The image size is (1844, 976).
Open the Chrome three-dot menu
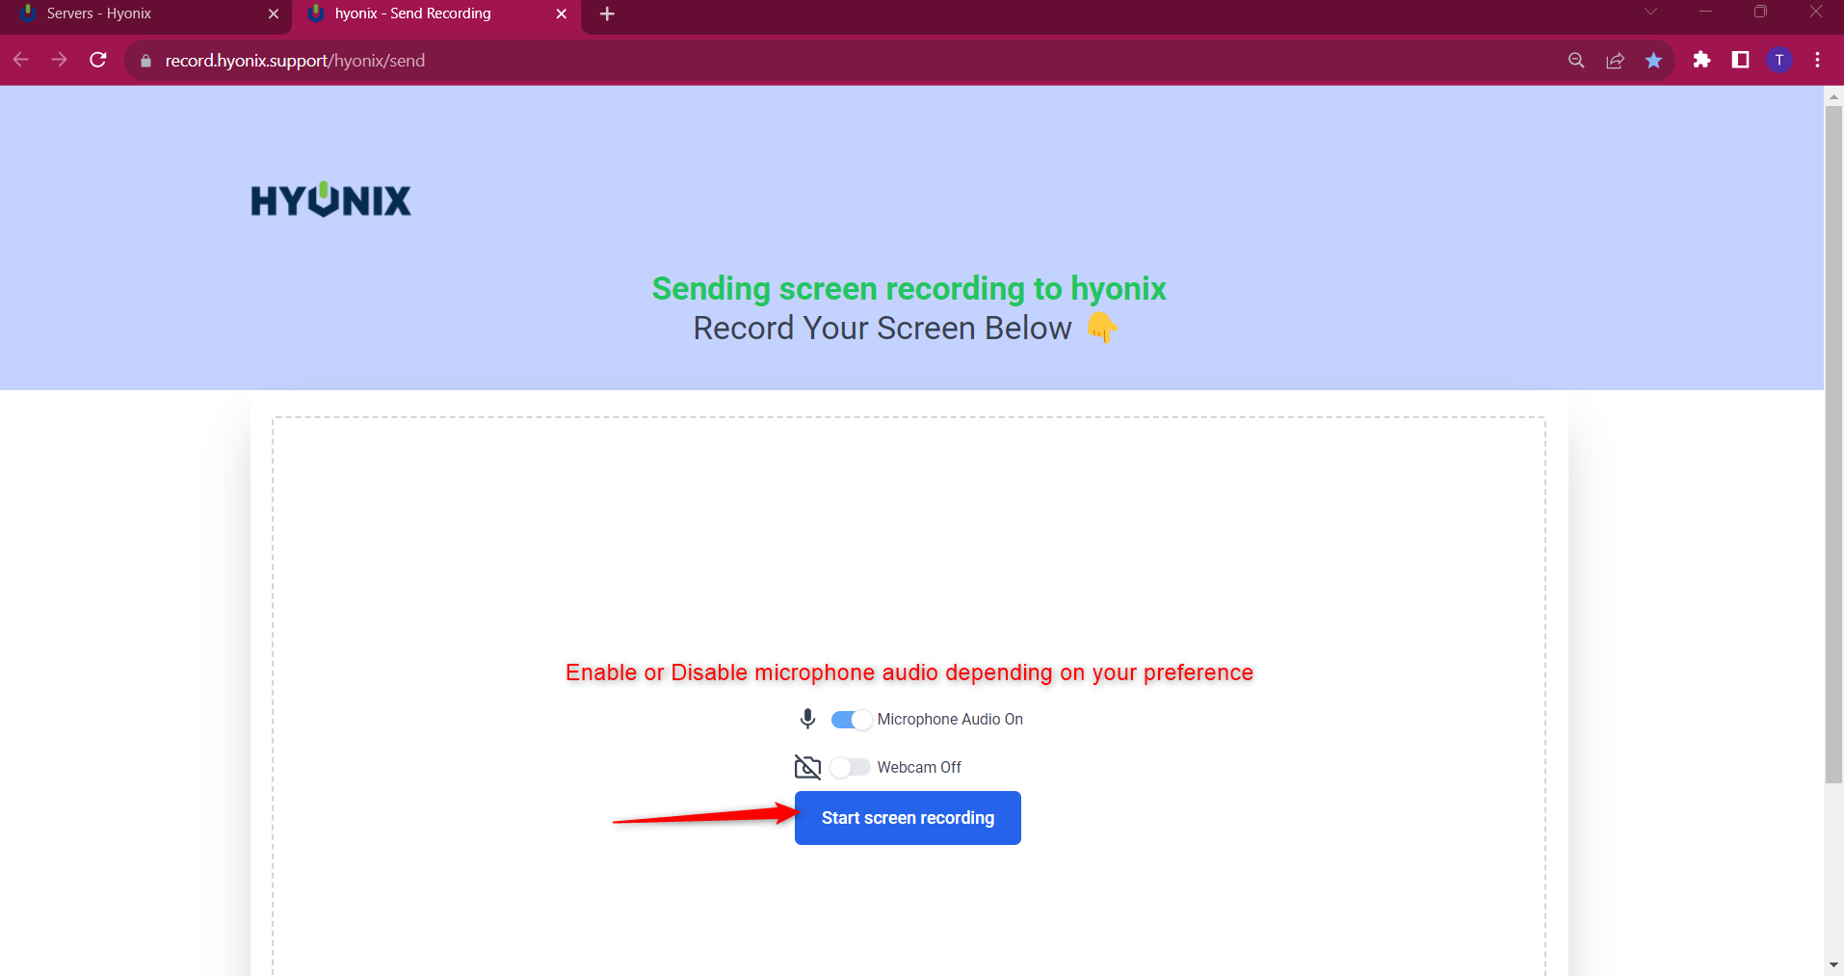coord(1817,60)
